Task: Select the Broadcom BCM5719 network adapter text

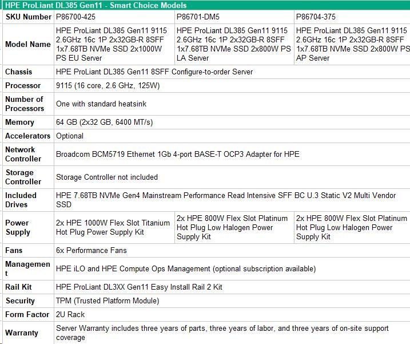Action: click(177, 155)
